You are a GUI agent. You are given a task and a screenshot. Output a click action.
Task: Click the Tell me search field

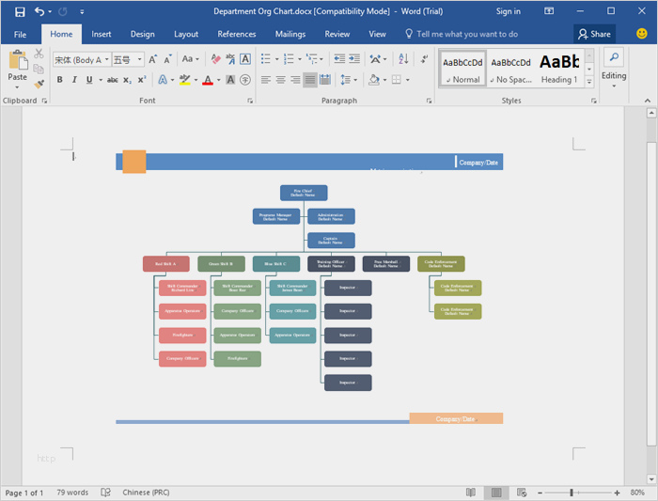[466, 34]
